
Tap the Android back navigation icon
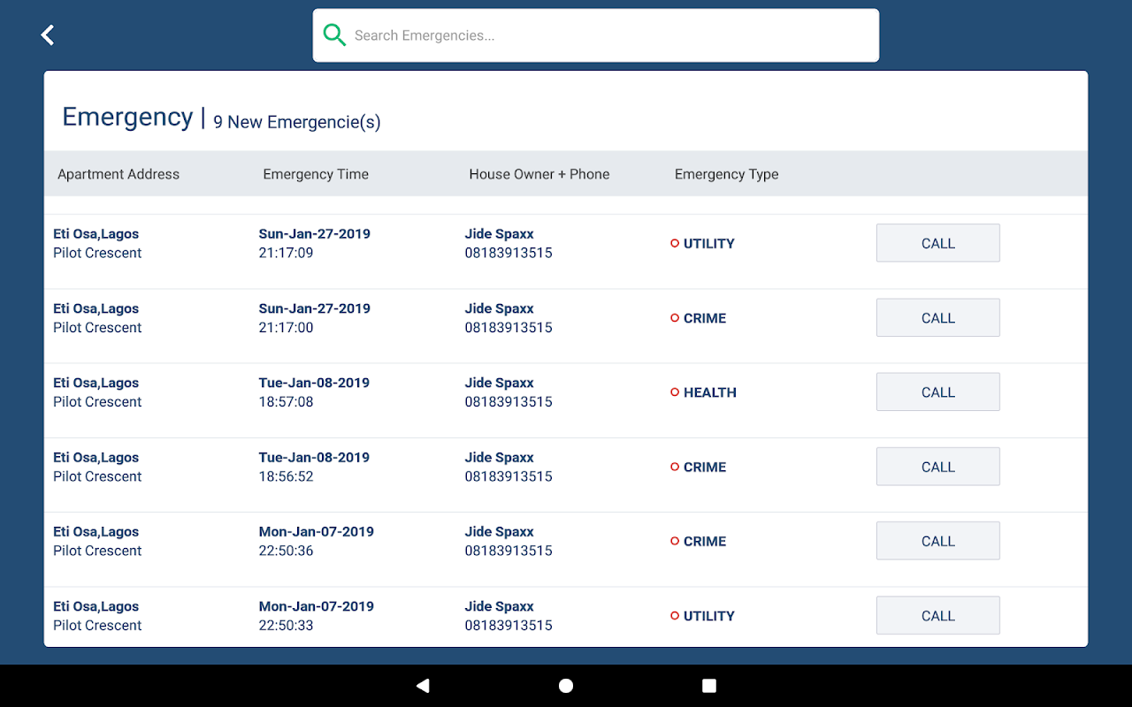click(x=423, y=686)
